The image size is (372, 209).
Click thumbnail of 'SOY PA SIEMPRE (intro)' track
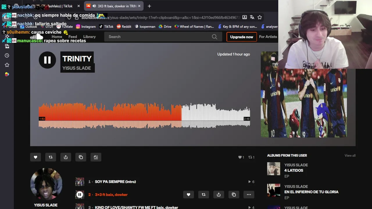80,182
